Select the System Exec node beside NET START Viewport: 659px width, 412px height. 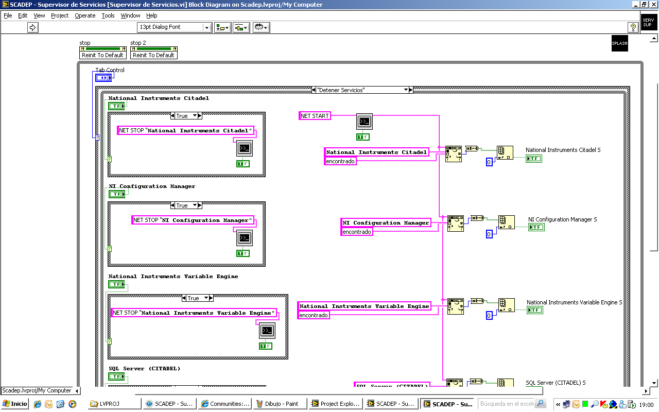click(x=364, y=122)
